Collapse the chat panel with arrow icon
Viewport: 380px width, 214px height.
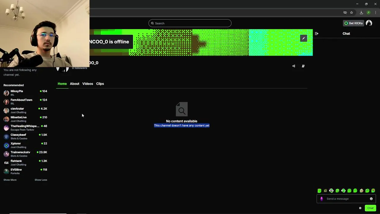pyautogui.click(x=316, y=34)
